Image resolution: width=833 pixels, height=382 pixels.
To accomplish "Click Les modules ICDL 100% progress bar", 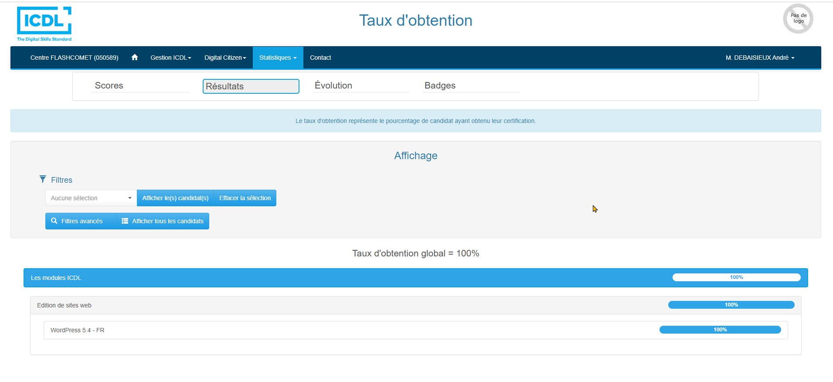I will click(737, 277).
